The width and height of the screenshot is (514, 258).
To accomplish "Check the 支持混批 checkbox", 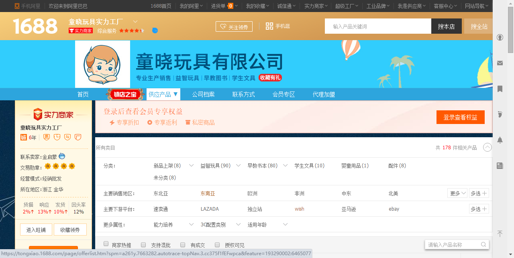I will (144, 244).
